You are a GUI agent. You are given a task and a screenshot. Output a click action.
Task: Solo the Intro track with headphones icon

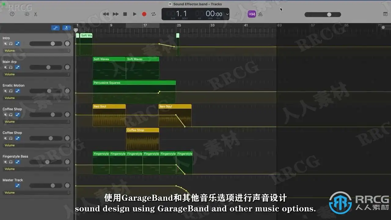coord(11,44)
